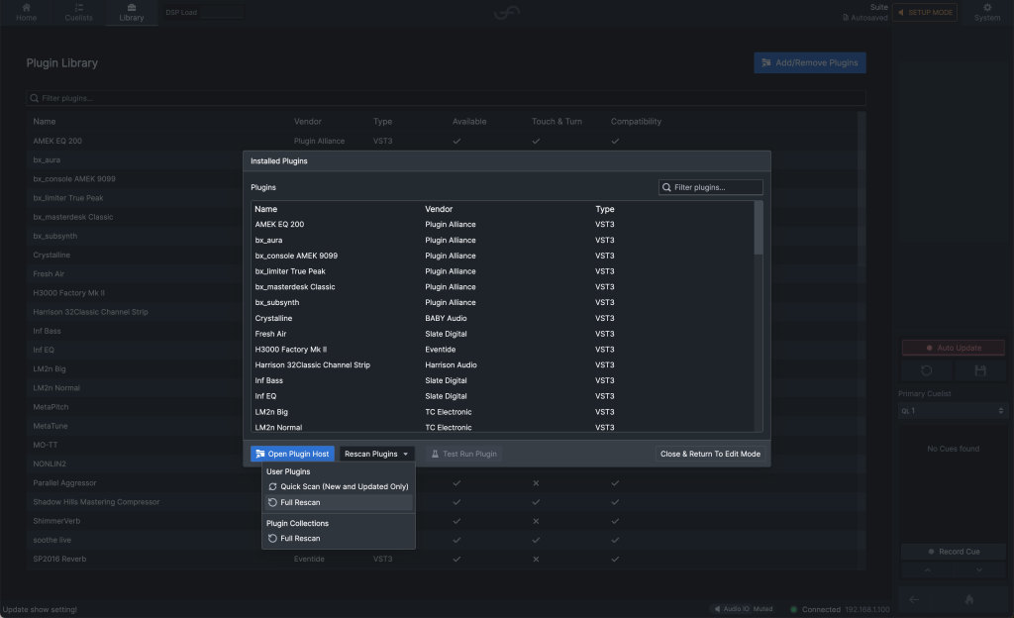Screen dimensions: 1014x618
Task: Select bx_console AMEK 9099 in dialog list
Action: (502, 256)
